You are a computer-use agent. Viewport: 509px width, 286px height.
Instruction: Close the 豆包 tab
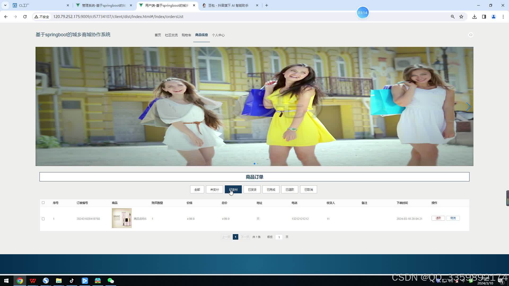[257, 5]
